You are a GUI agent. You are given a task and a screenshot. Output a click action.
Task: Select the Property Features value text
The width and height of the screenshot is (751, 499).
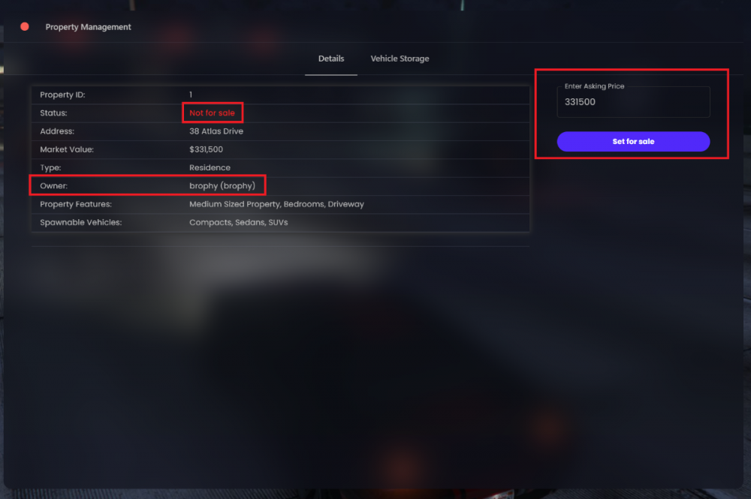[x=276, y=204]
